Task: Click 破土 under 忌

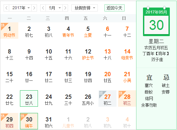Action: click(166, 85)
